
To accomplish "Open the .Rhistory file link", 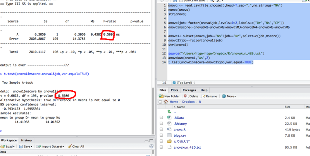I will [x=180, y=124].
